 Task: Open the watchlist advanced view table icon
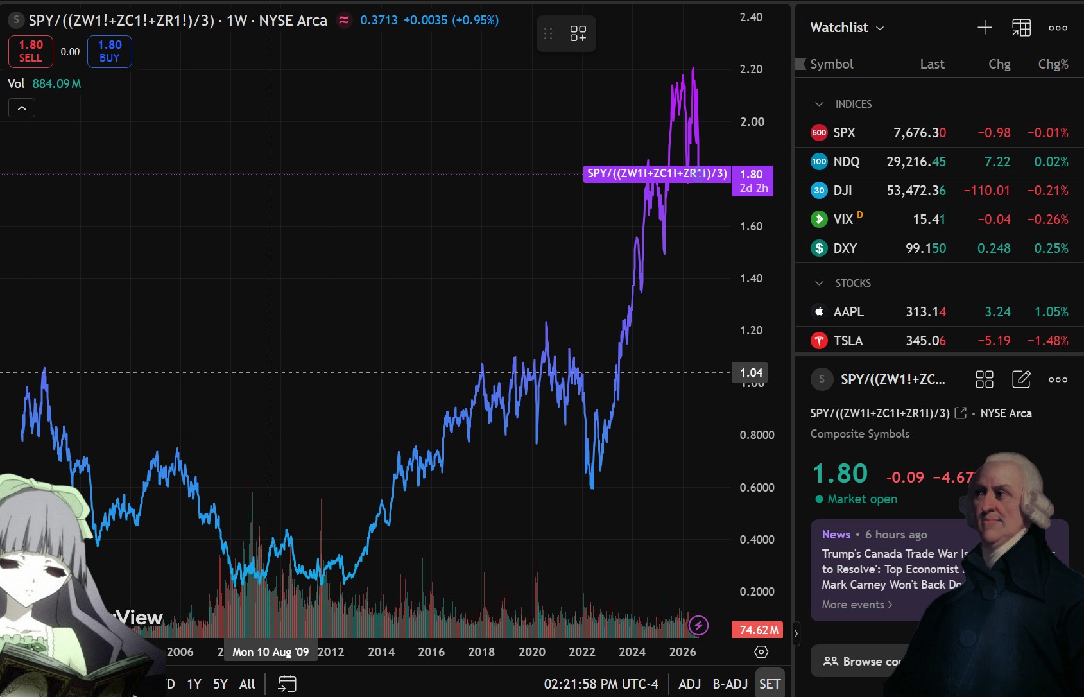(x=1021, y=28)
